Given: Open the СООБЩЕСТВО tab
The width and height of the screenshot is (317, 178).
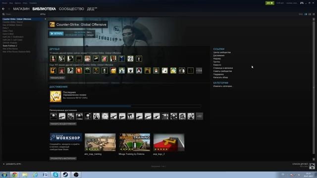Looking at the screenshot, I should coord(71,9).
